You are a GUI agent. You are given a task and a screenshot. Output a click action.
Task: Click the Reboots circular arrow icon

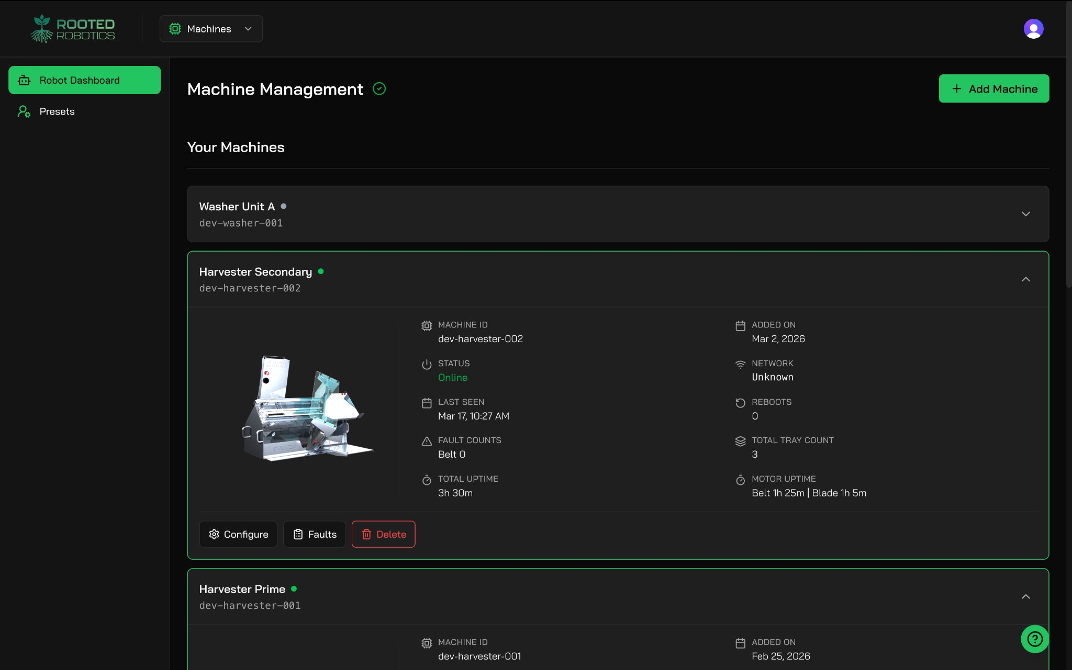tap(740, 403)
